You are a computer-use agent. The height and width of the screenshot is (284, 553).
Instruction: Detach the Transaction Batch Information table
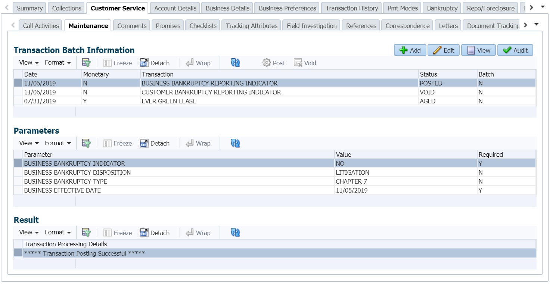pyautogui.click(x=155, y=63)
